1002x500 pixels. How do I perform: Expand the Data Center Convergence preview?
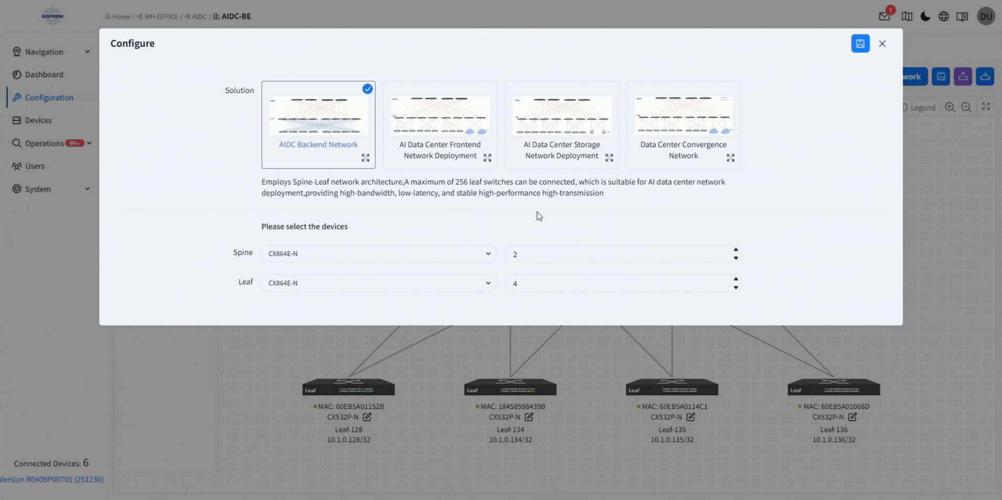pyautogui.click(x=730, y=158)
